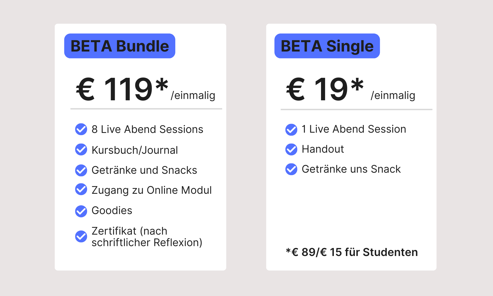Click the checkmark next to Kursbuch/Journal
The width and height of the screenshot is (493, 296).
[81, 149]
